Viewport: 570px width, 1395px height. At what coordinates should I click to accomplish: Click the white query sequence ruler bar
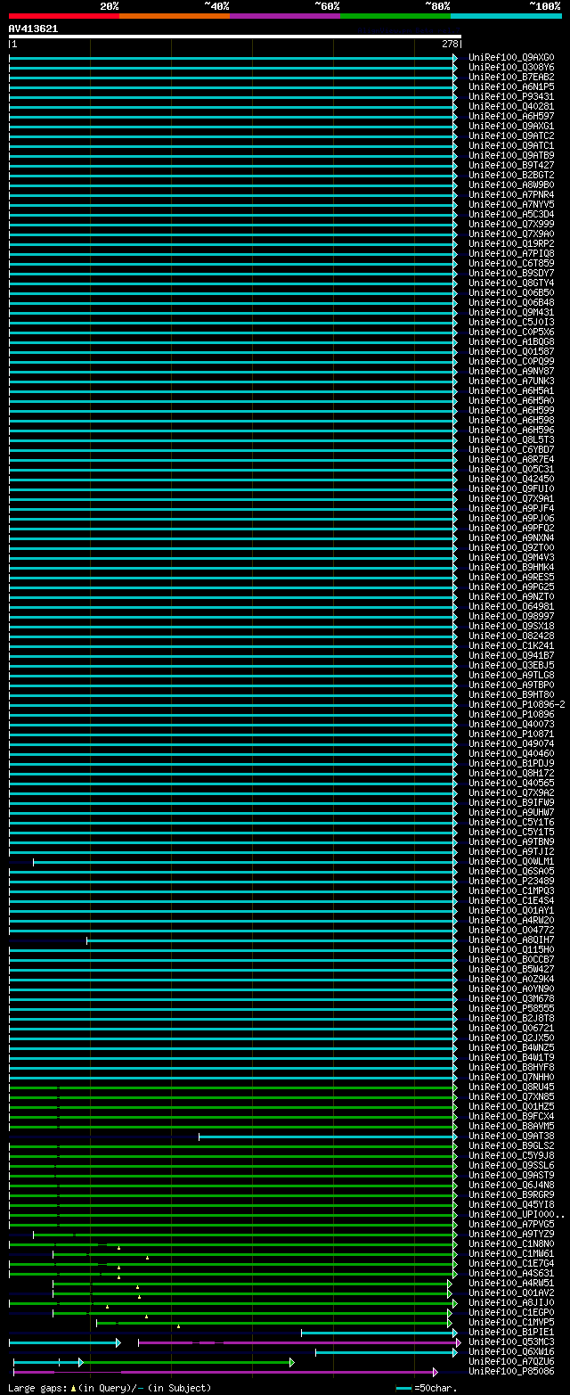tap(235, 37)
